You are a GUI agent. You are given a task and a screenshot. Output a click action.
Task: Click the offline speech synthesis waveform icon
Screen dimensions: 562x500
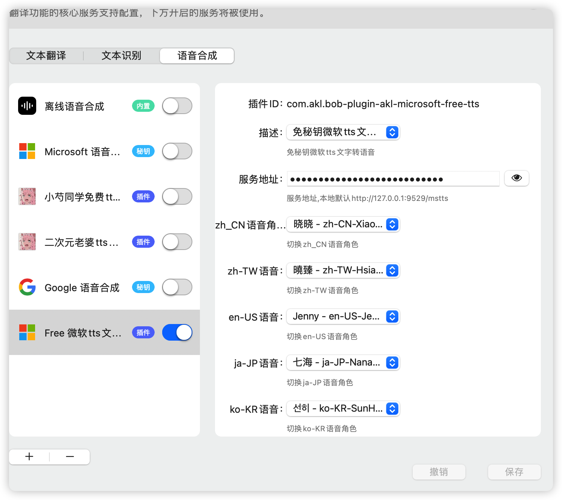[x=27, y=106]
